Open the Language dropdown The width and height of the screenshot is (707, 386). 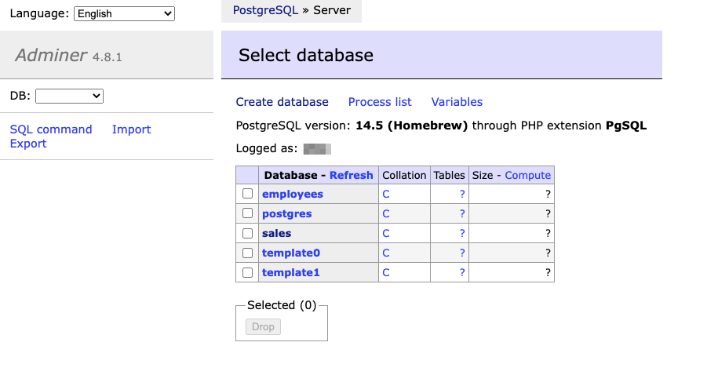tap(124, 13)
